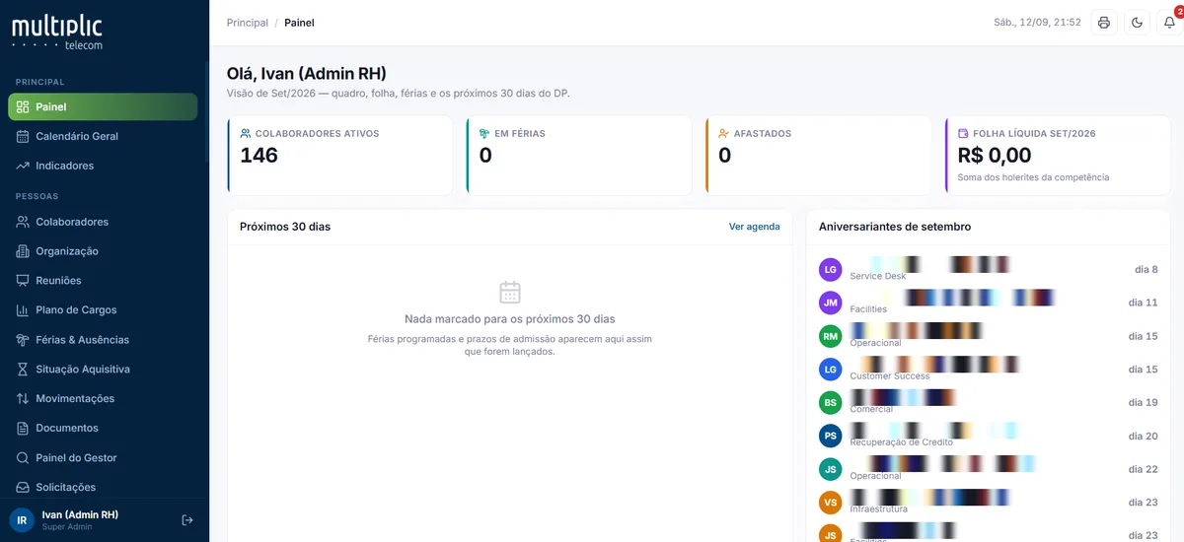Click the Customer Success birthday row

[x=988, y=370]
